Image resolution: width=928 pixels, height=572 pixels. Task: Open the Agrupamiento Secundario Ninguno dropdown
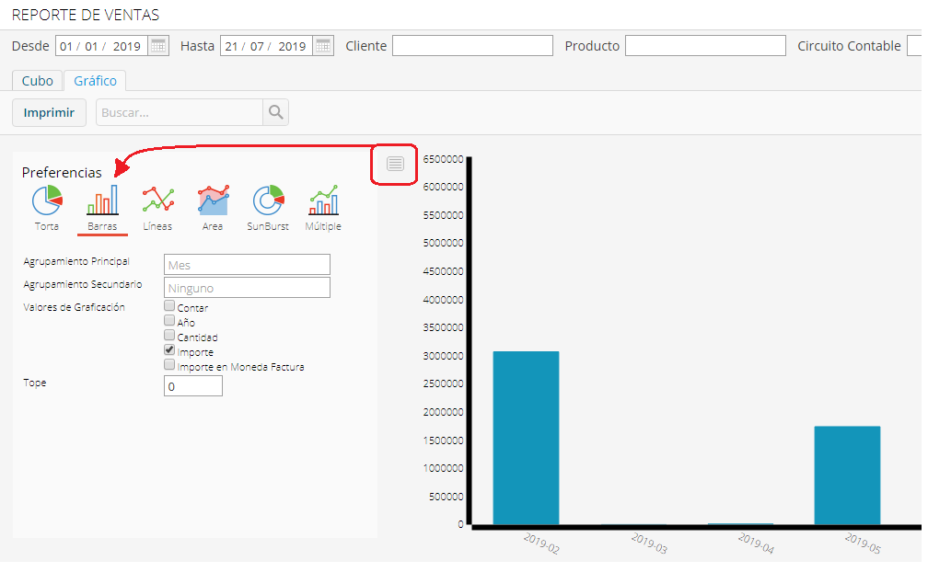[247, 288]
